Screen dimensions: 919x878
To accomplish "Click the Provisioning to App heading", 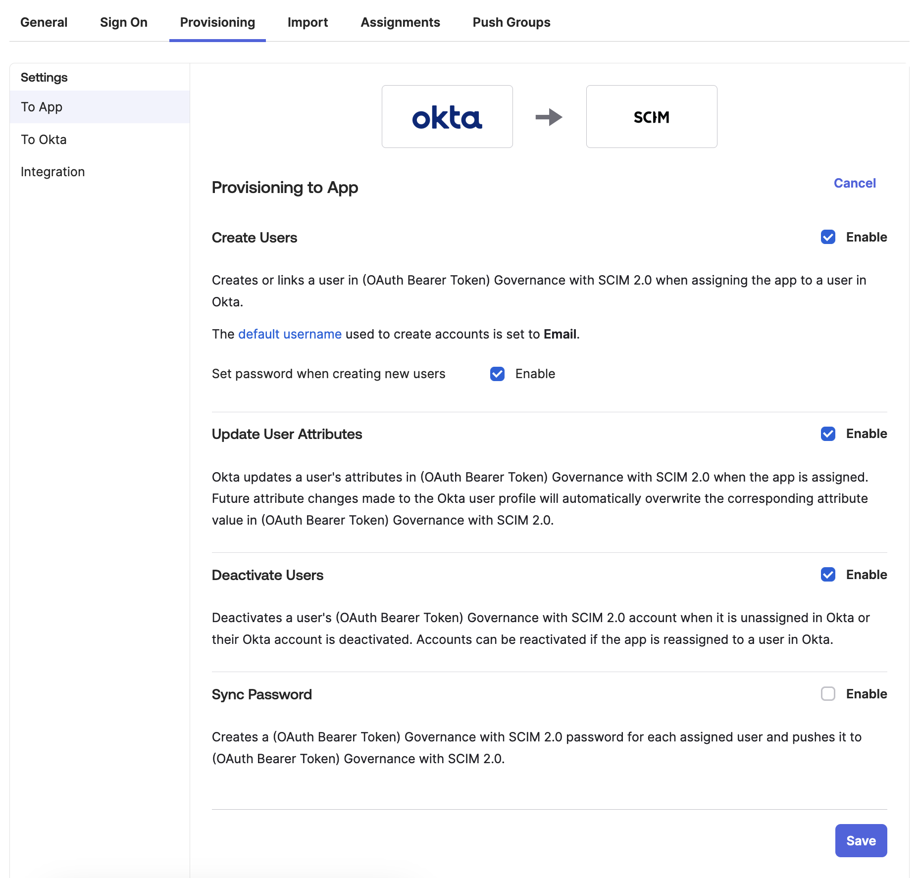I will [x=285, y=188].
